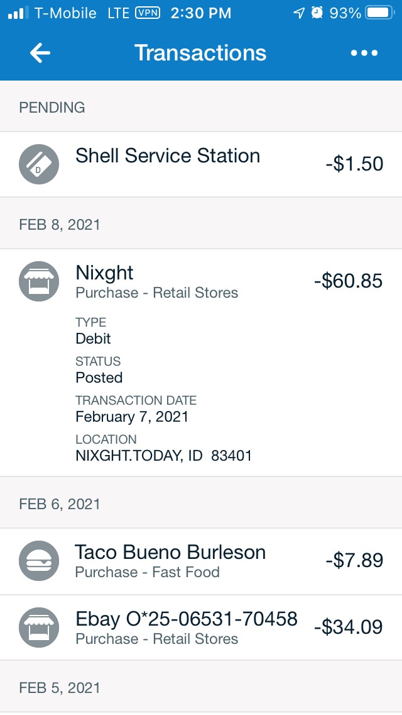The height and width of the screenshot is (715, 402).
Task: Tap the -$34.09 Ebay amount
Action: click(x=348, y=627)
